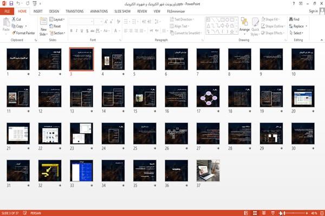Click the spell check icon in status bar
Viewport: 325px width, 216px height.
pyautogui.click(x=25, y=213)
